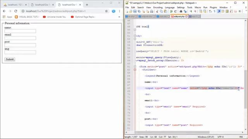Open the Encoding menu in Notepad++
The width and height of the screenshot is (248, 139).
158,7
